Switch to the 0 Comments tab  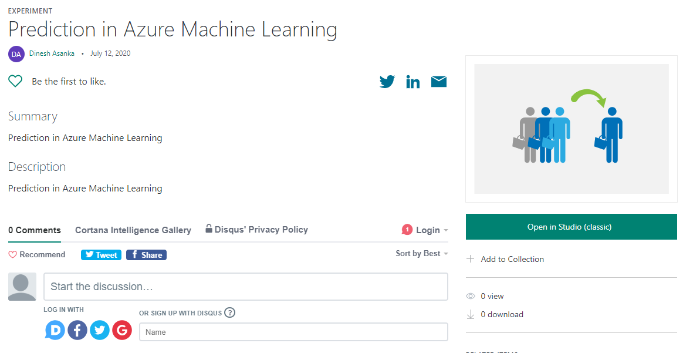point(35,230)
